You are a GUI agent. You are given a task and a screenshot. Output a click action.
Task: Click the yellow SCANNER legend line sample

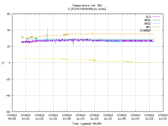[x=156, y=30]
